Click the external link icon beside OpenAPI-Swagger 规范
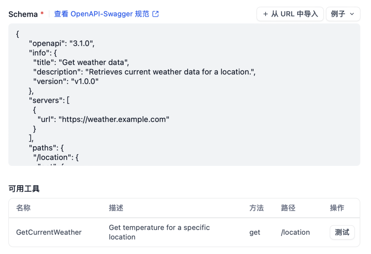 [156, 14]
